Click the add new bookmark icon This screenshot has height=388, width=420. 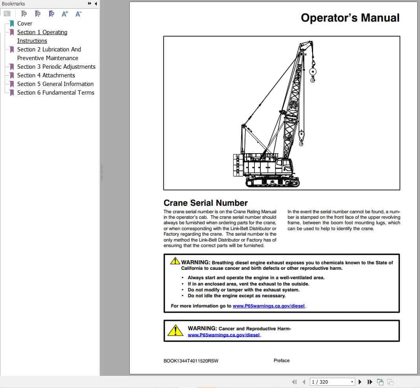37,14
